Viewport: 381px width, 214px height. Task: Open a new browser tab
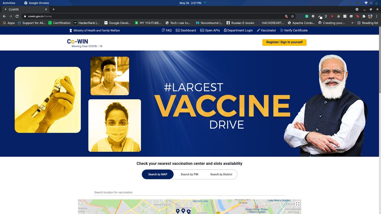click(x=54, y=9)
